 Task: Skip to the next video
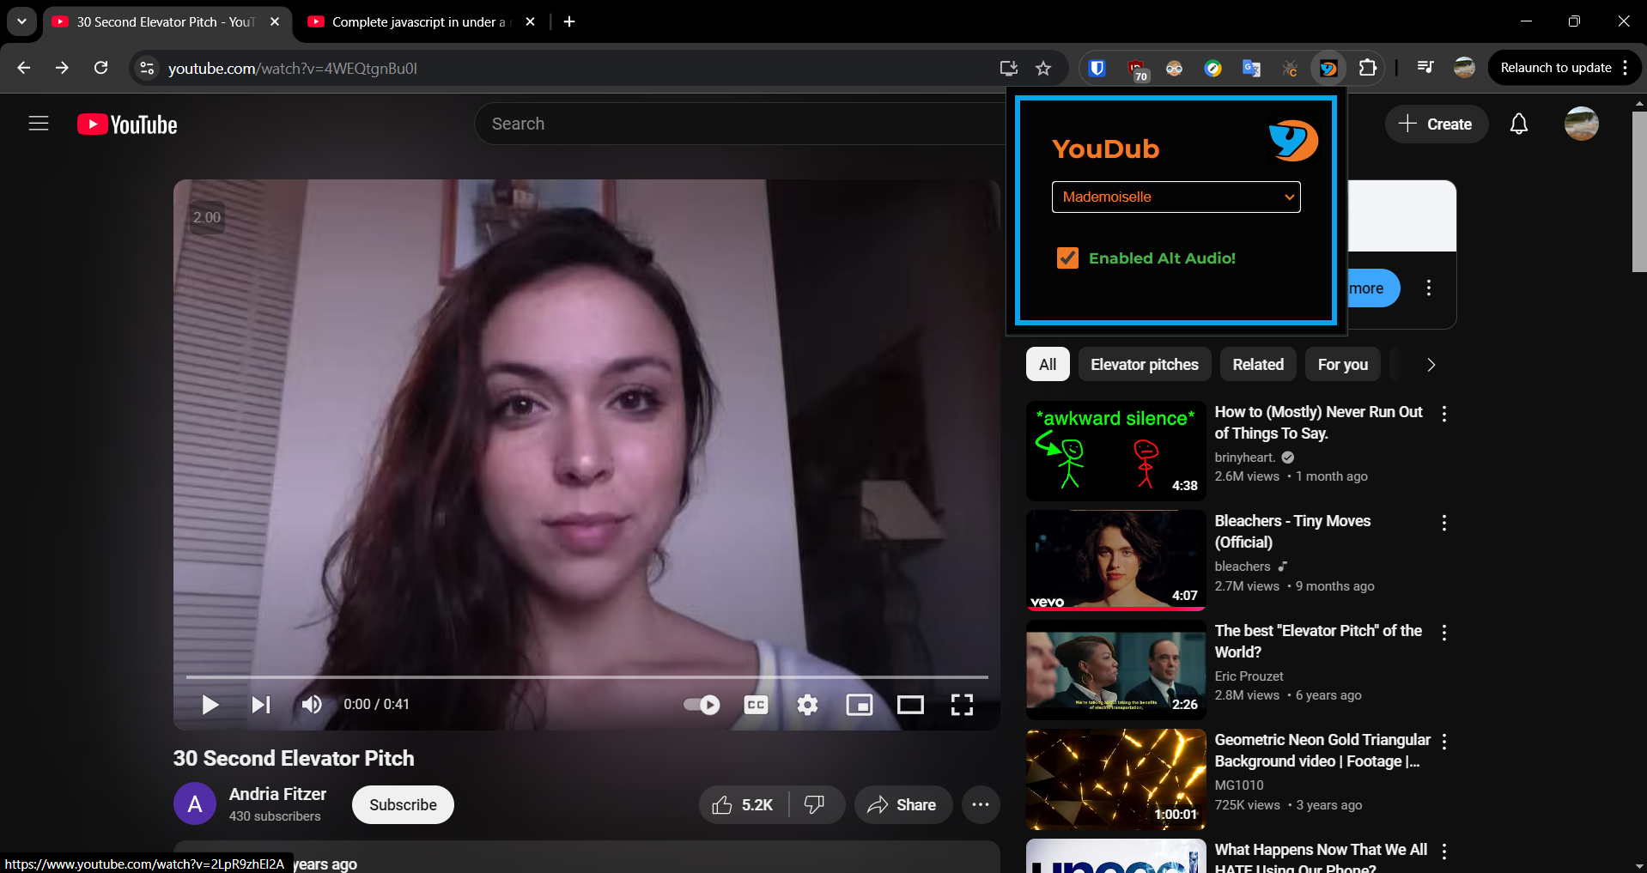(x=261, y=705)
